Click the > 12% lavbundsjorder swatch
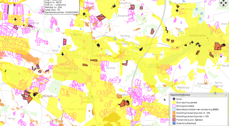 [174, 116]
